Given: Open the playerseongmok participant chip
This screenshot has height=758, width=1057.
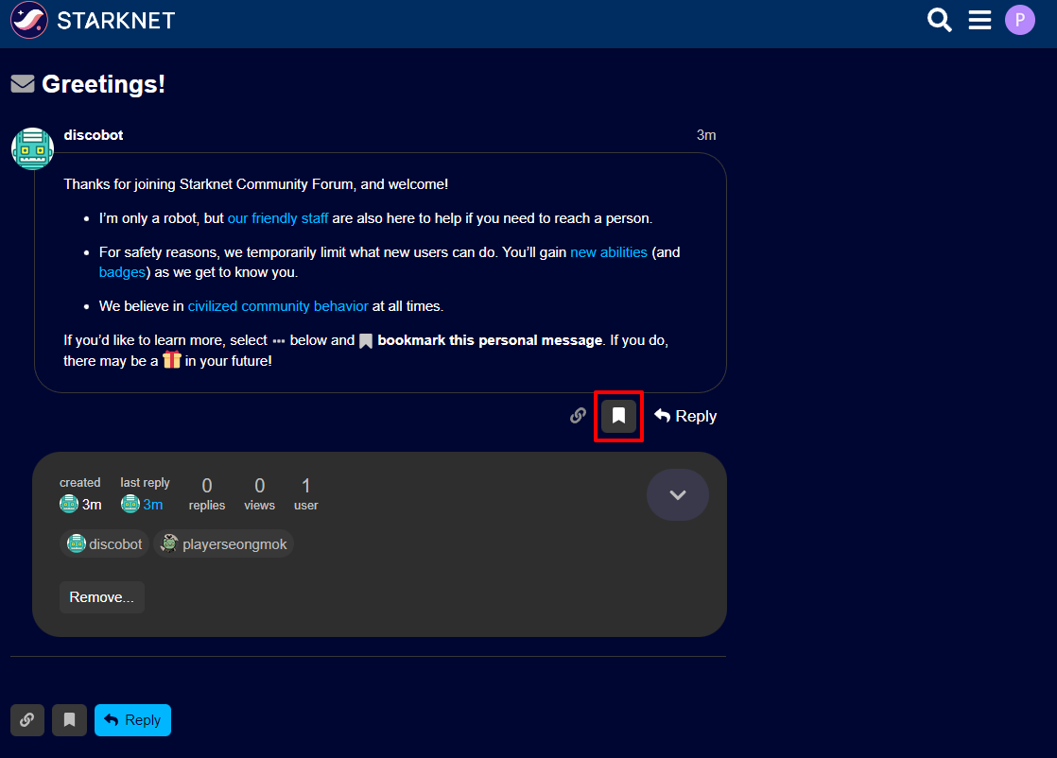Looking at the screenshot, I should tap(224, 543).
